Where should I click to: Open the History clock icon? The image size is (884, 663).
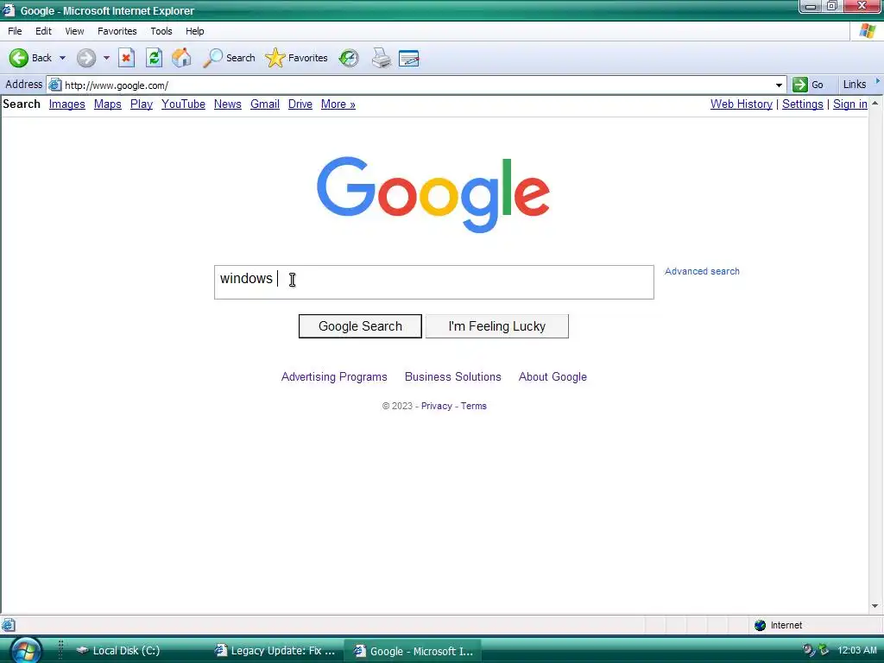pos(349,58)
